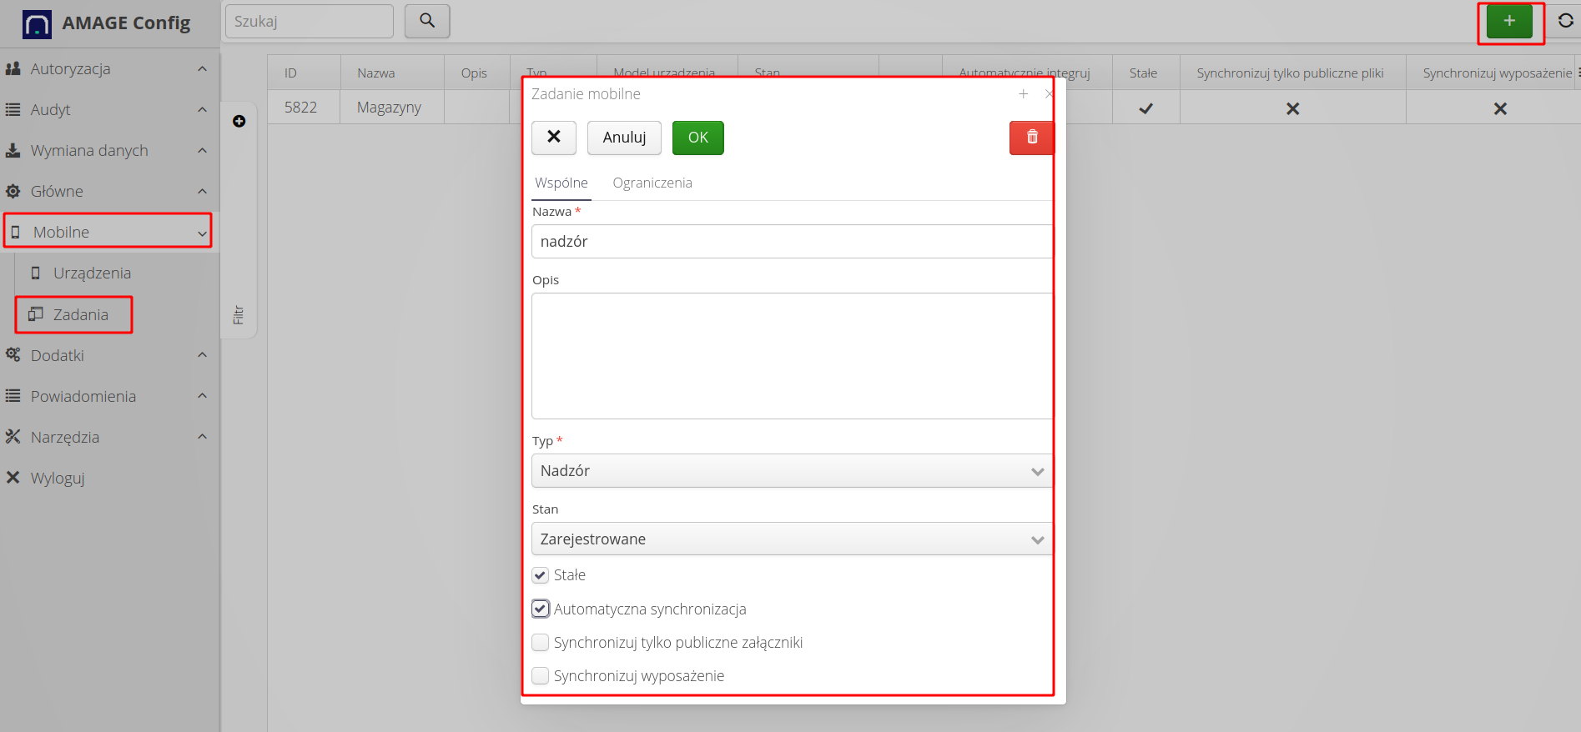Maximize dialog using plus icon in header
Screen dimensions: 1581x732
tap(1023, 94)
